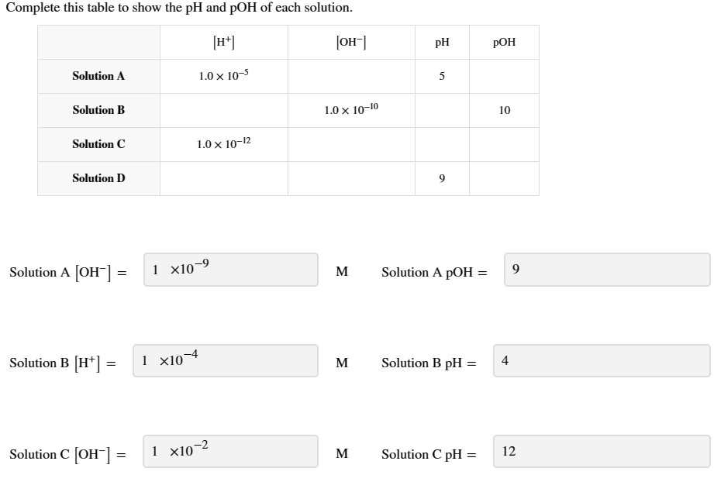Click the empty pOH cell for Solution D
This screenshot has width=714, height=499.
505,178
